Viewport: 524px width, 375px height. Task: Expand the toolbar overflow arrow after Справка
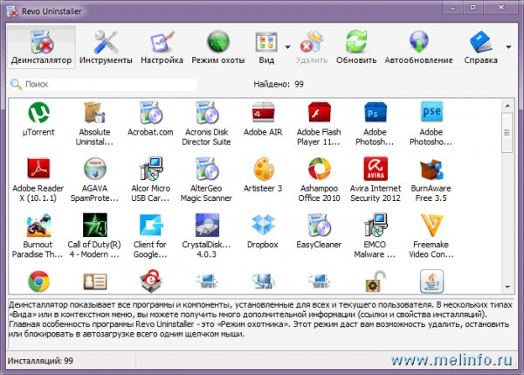pyautogui.click(x=508, y=47)
